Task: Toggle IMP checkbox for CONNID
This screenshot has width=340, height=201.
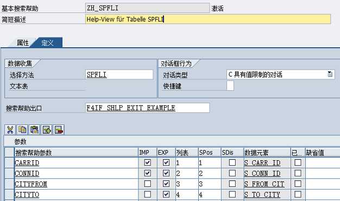Action: tap(147, 173)
